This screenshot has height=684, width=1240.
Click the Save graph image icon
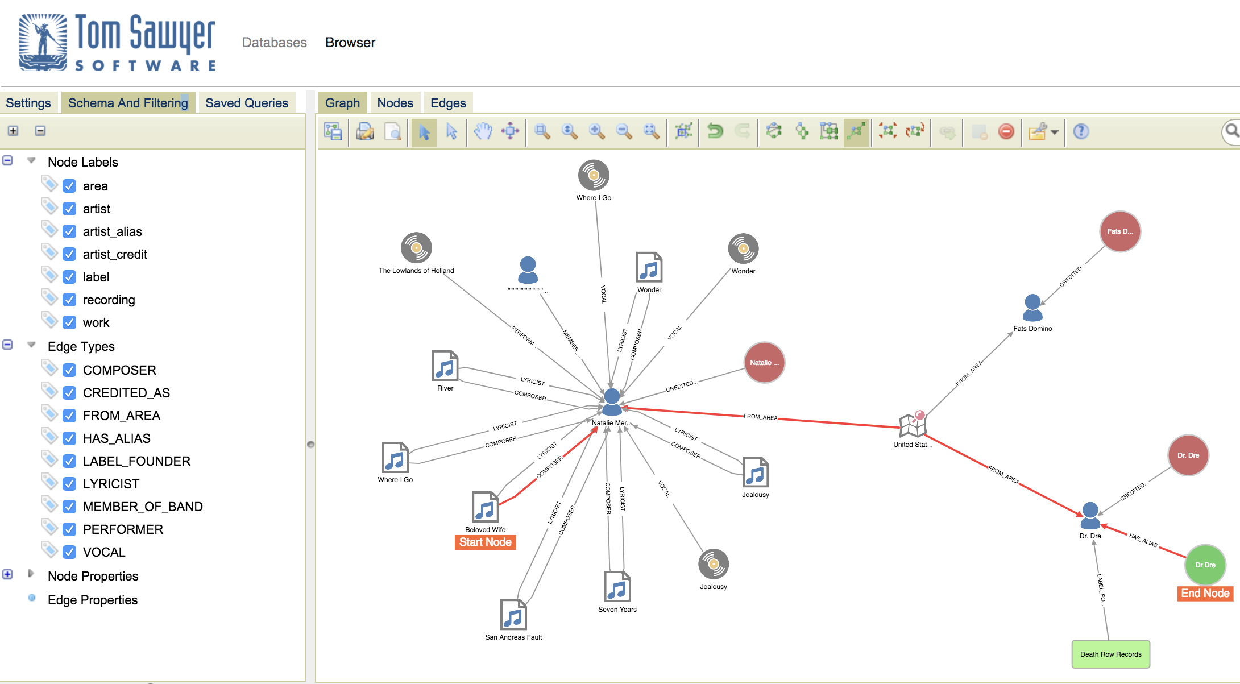(x=333, y=132)
